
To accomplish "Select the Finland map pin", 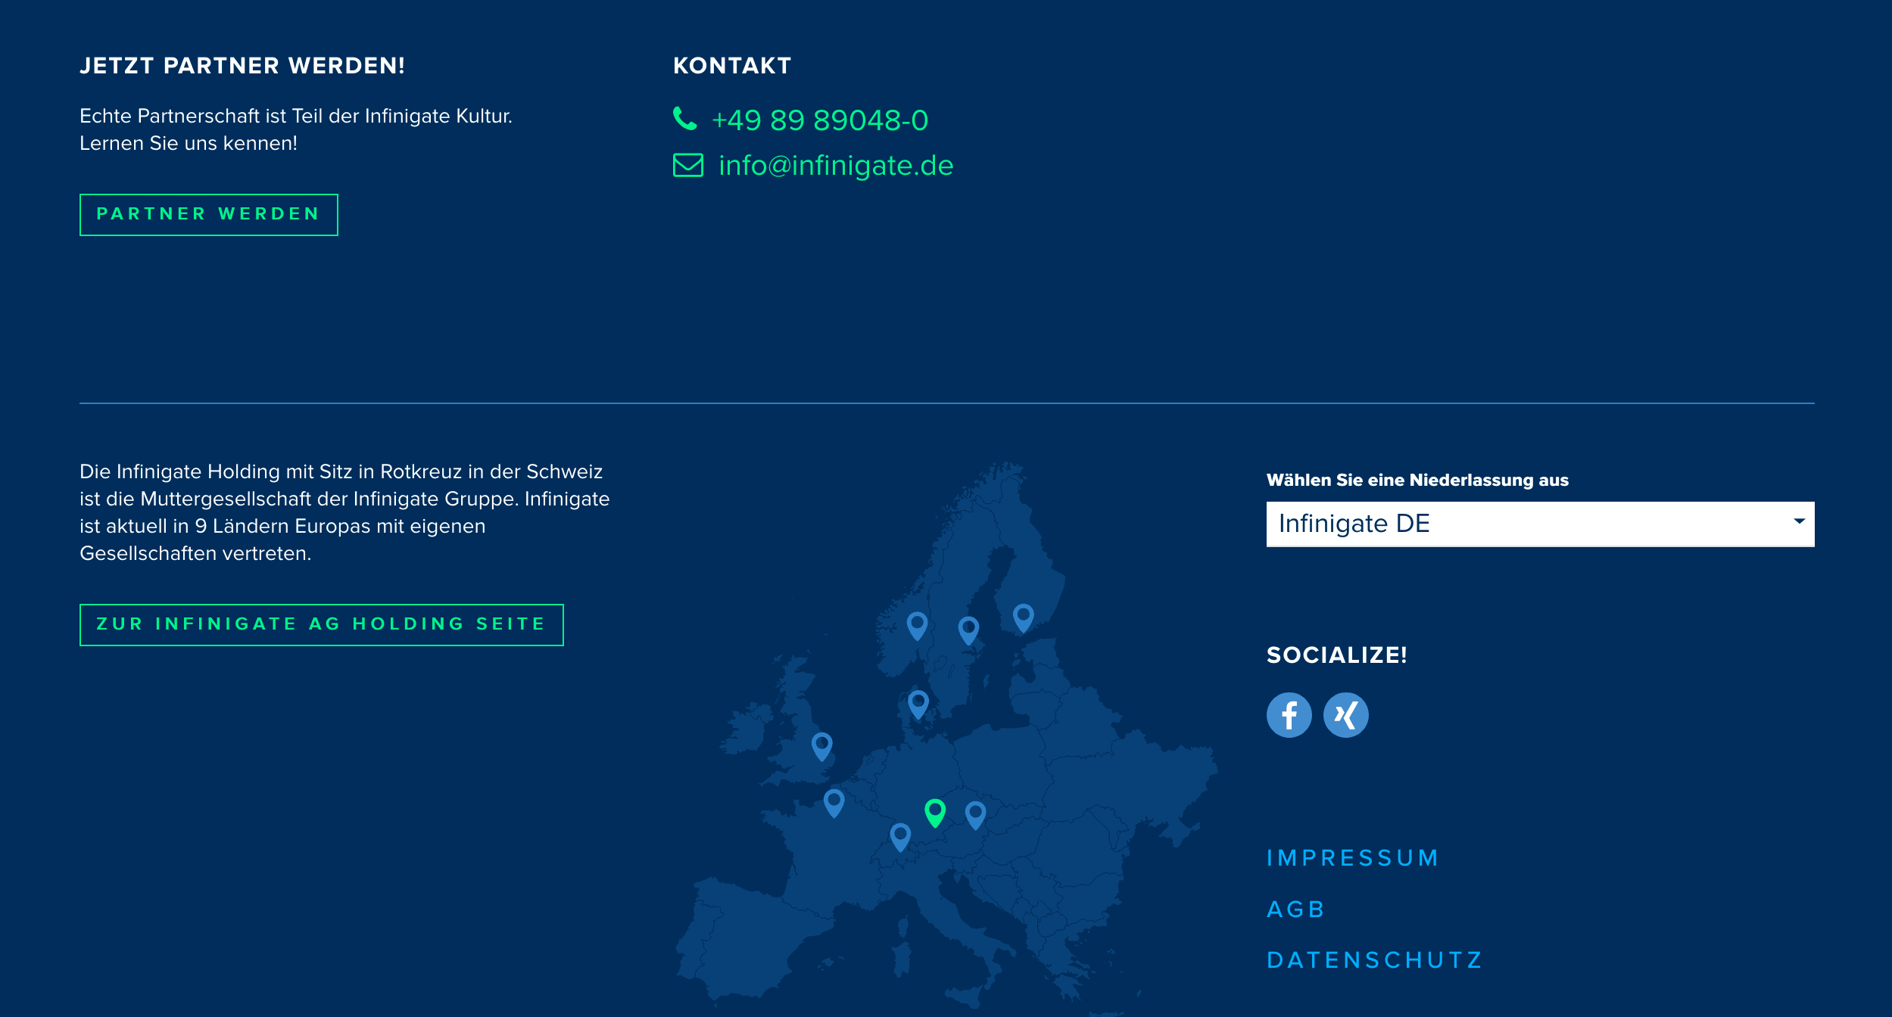I will [x=1023, y=618].
